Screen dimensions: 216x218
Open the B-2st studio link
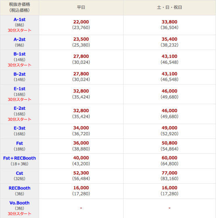[19, 74]
